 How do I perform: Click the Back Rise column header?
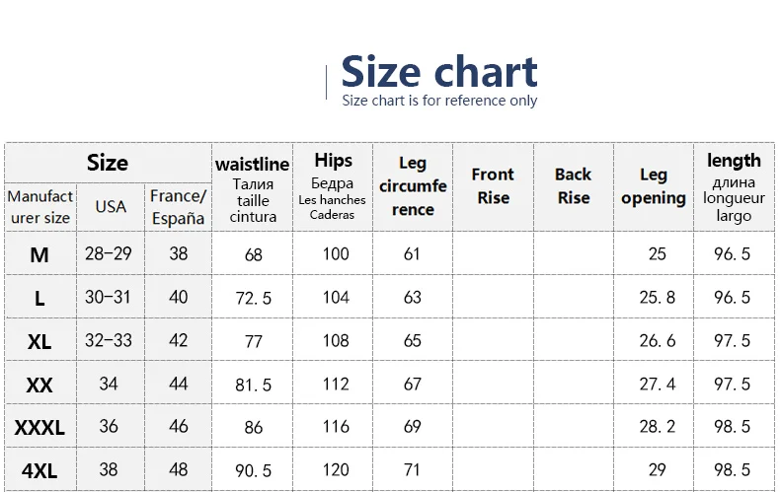click(573, 187)
